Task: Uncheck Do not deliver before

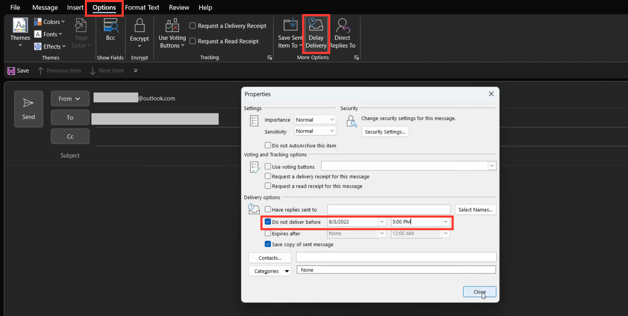Action: point(267,222)
